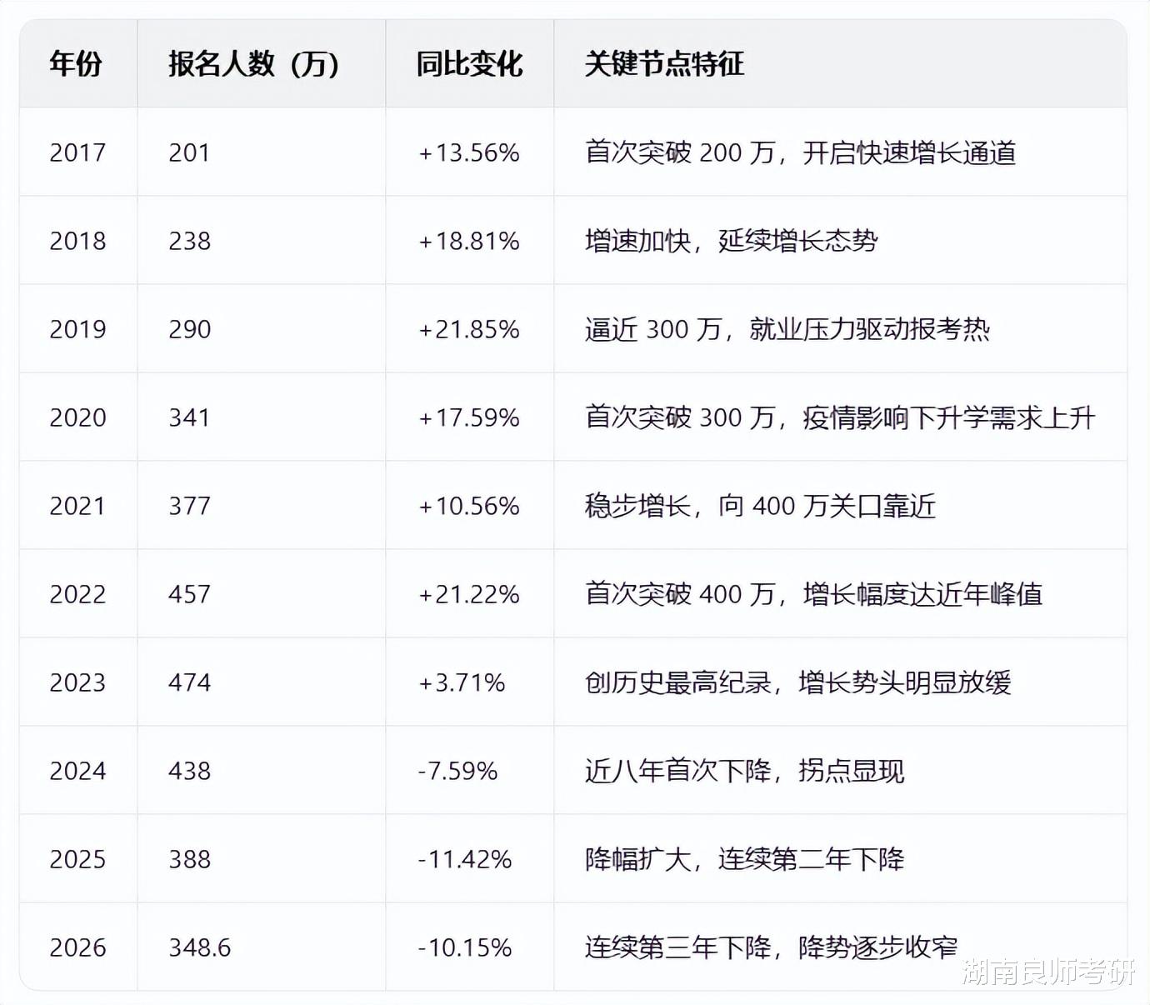Click the applicant count 238

(x=189, y=241)
